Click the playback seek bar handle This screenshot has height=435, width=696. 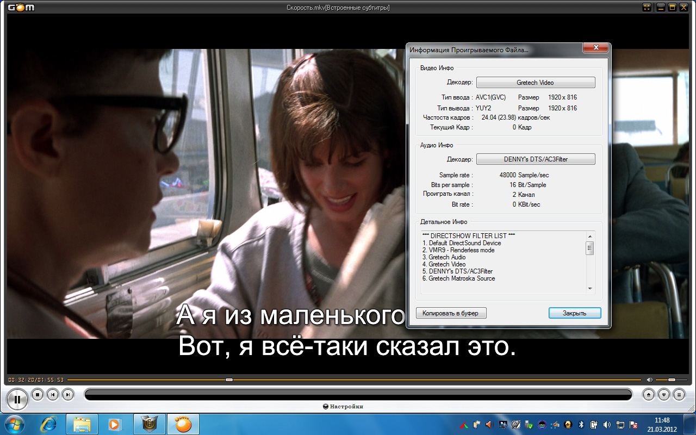(229, 380)
